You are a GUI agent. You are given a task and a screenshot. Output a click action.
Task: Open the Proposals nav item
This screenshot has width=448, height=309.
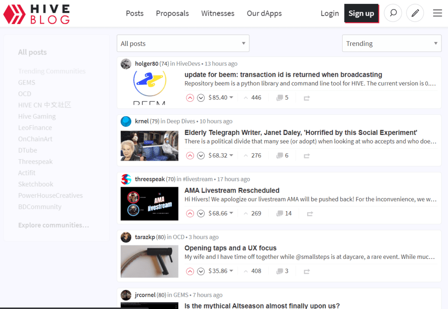coord(172,14)
